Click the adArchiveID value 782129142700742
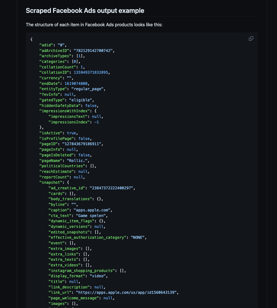The image size is (277, 308). point(94,51)
